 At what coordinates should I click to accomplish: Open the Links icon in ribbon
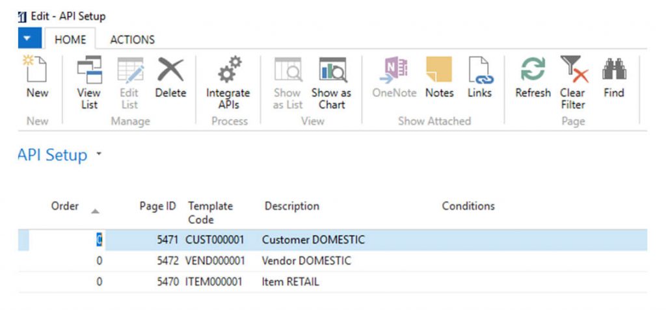point(480,70)
